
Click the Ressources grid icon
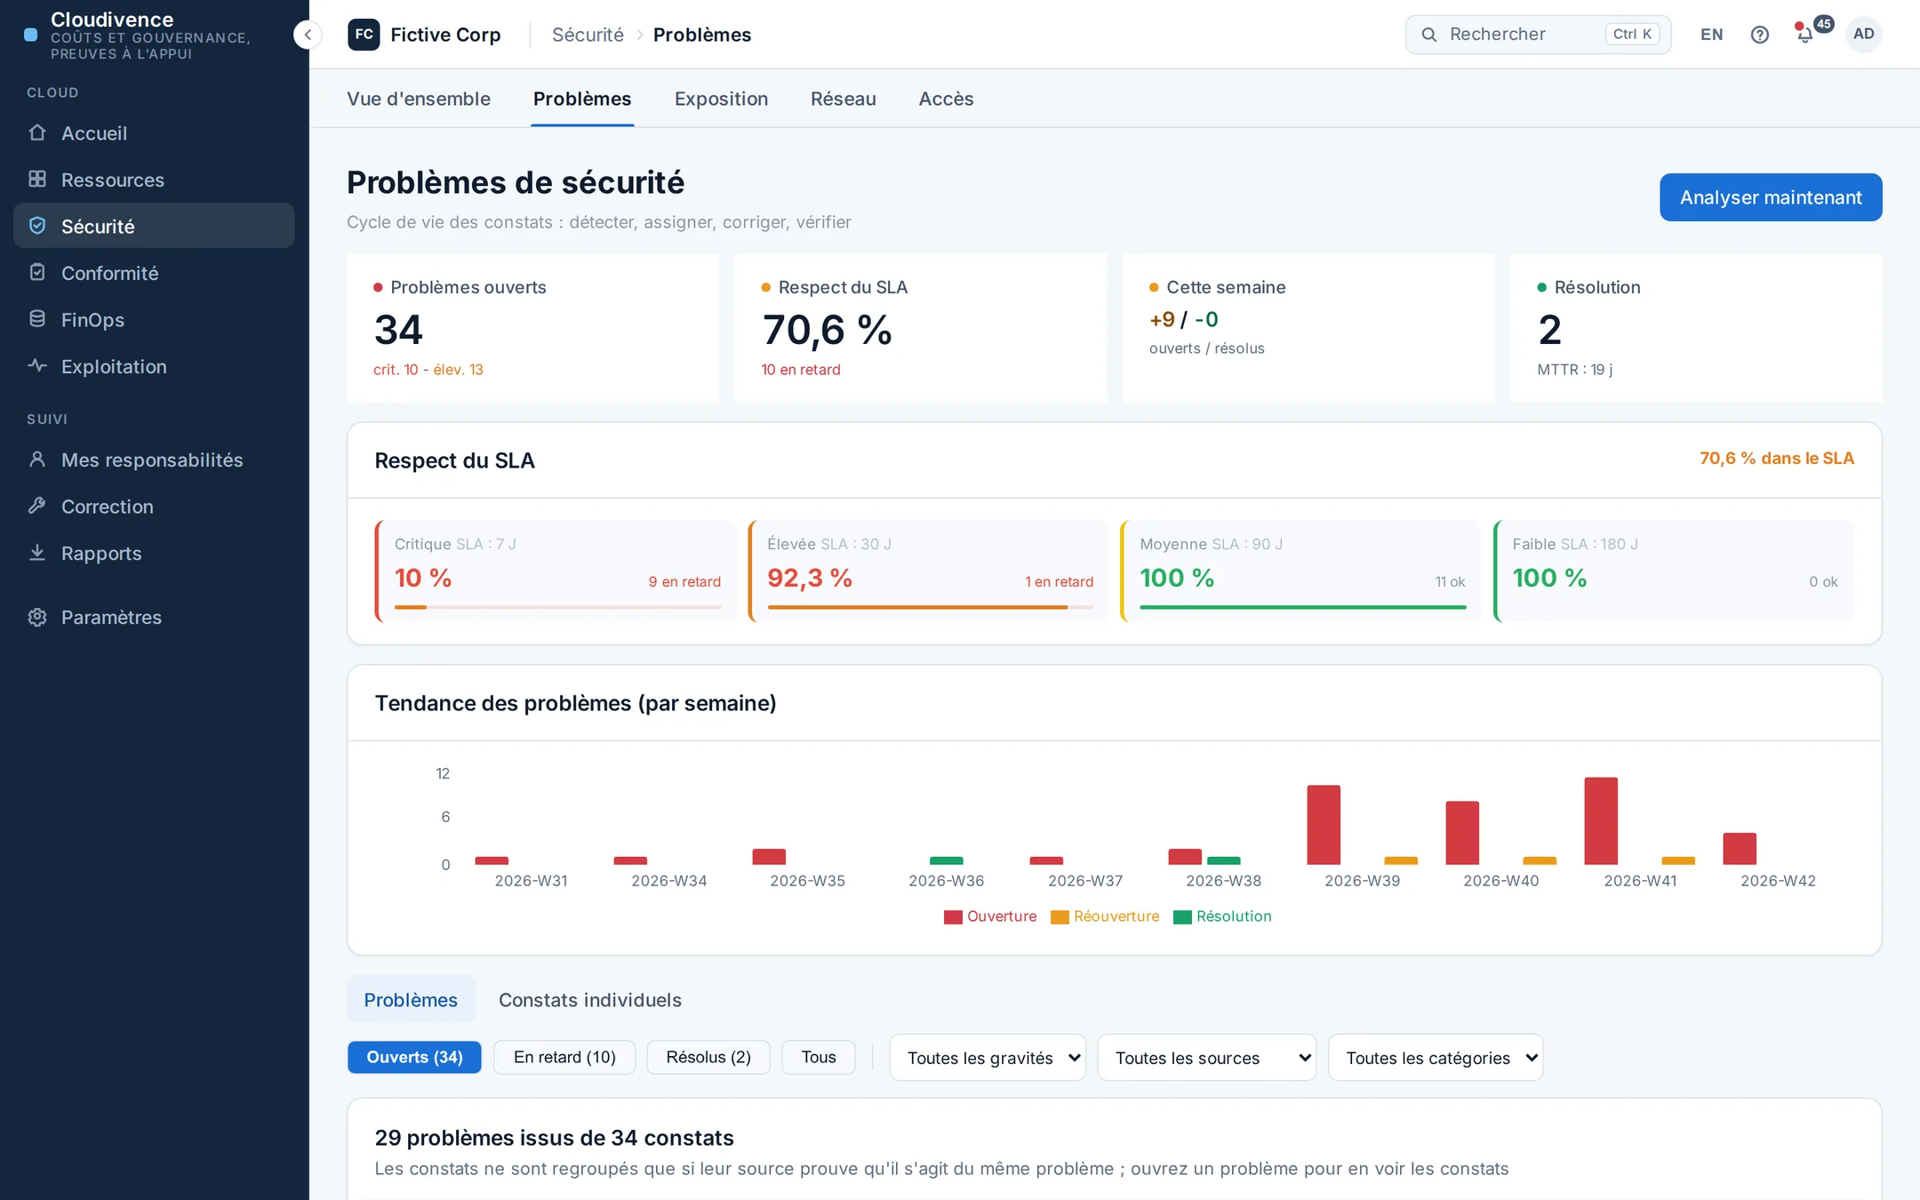pyautogui.click(x=37, y=179)
